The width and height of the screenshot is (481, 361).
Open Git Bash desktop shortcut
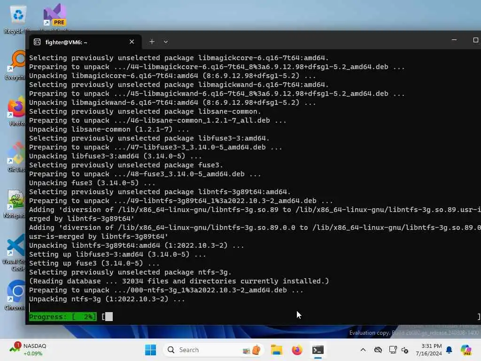(16, 157)
